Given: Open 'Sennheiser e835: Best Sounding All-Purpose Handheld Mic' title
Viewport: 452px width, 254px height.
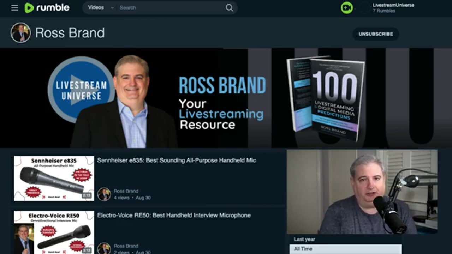Looking at the screenshot, I should coord(177,160).
